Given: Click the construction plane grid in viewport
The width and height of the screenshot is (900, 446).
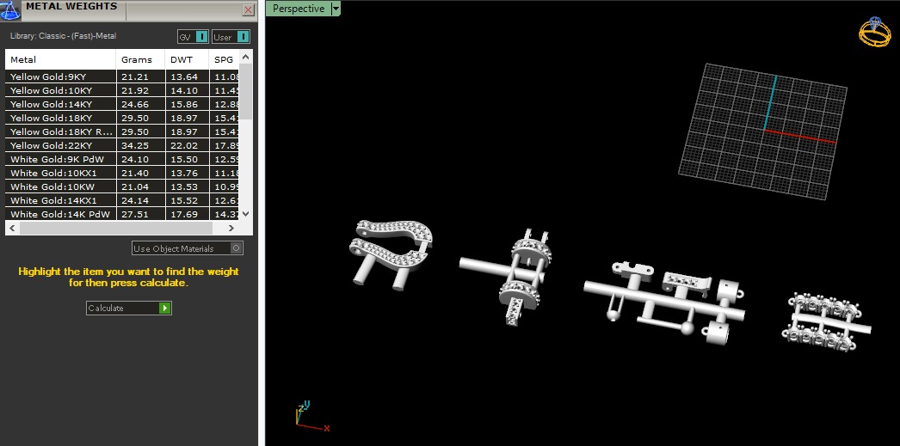Looking at the screenshot, I should (762, 131).
